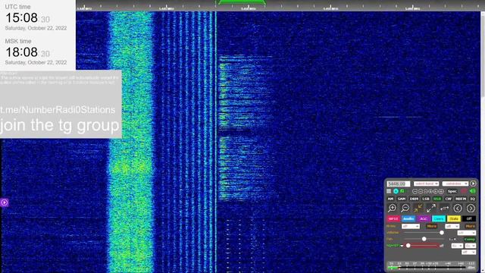The image size is (485, 273).
Task: Open the dropdown right of volume slider
Action: tap(467, 233)
